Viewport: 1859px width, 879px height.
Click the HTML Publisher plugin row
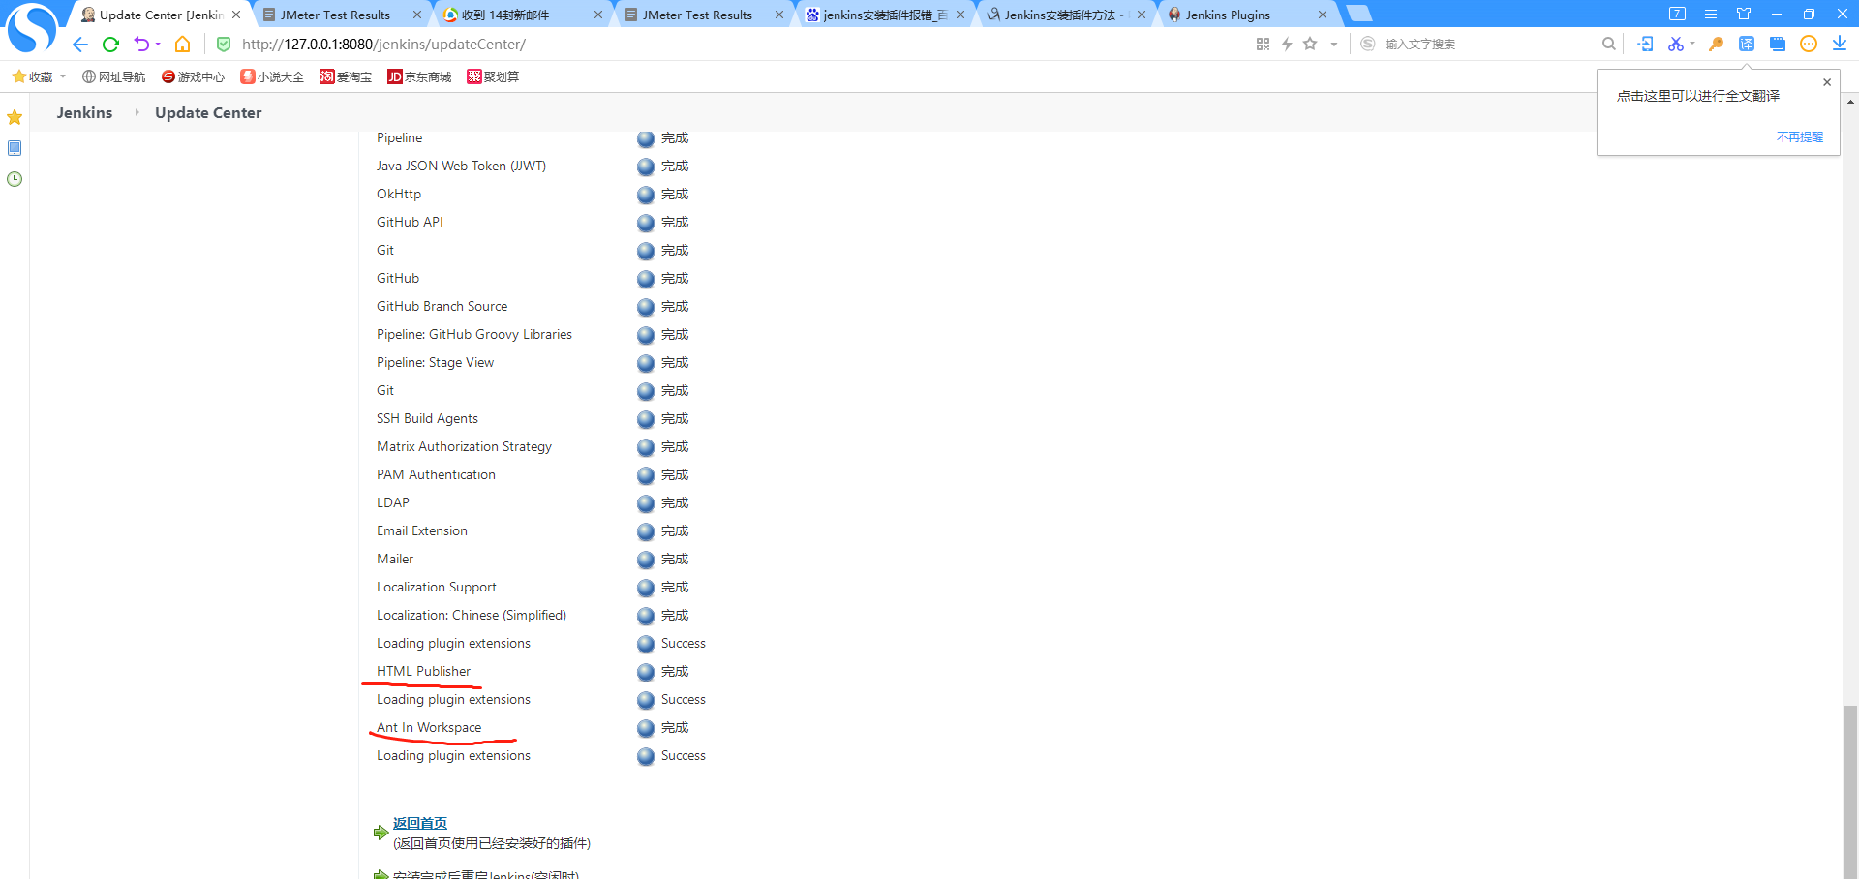423,671
